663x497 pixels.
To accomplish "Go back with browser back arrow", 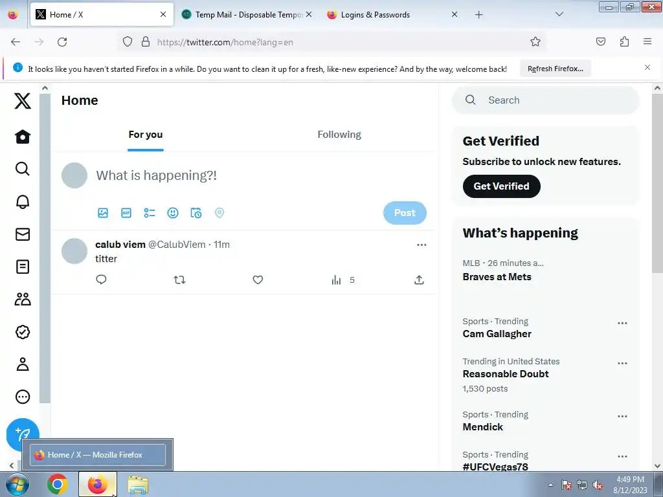I will (x=16, y=42).
